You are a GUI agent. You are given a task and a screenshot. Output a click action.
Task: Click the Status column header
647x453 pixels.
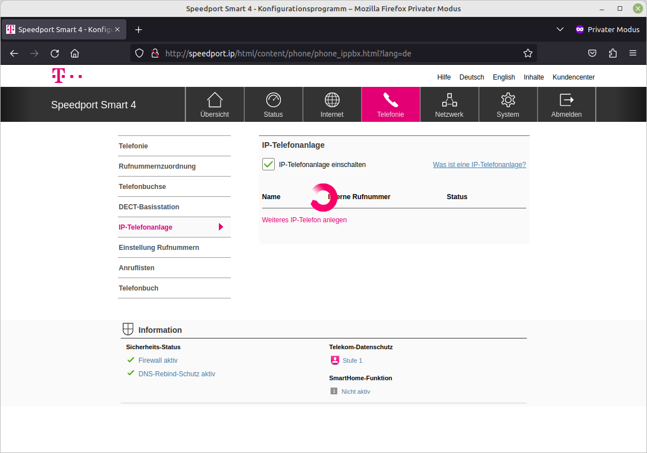click(x=457, y=197)
